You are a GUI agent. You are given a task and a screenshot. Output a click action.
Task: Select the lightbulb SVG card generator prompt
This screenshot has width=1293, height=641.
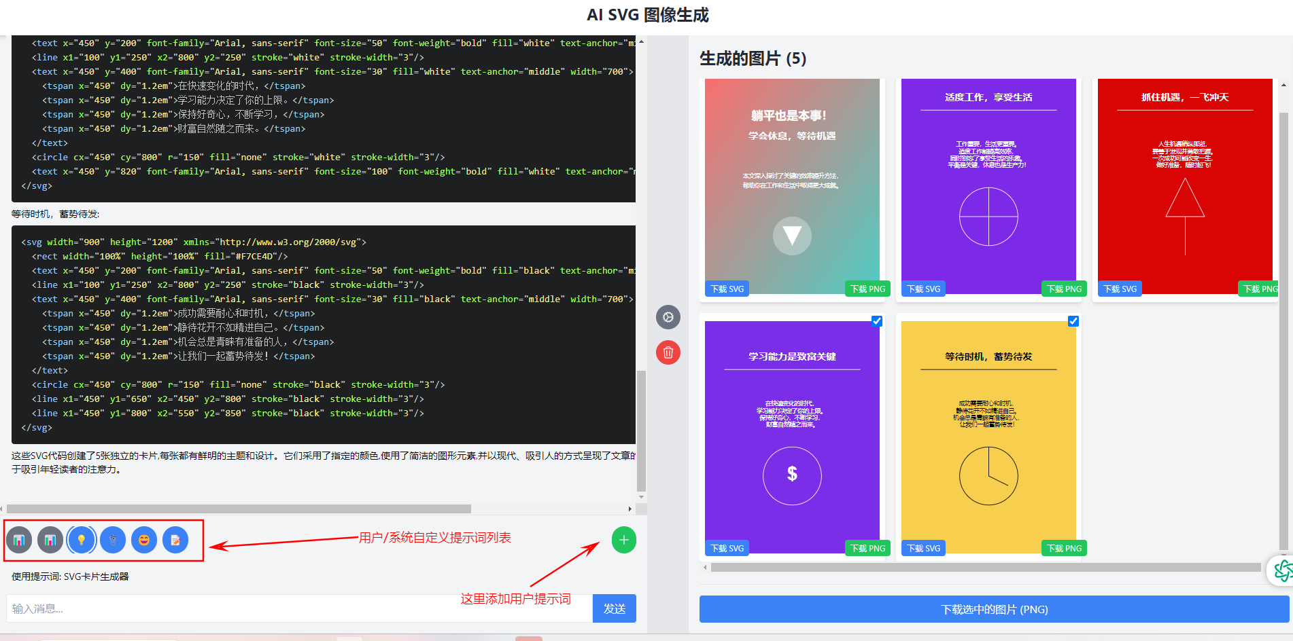click(82, 540)
